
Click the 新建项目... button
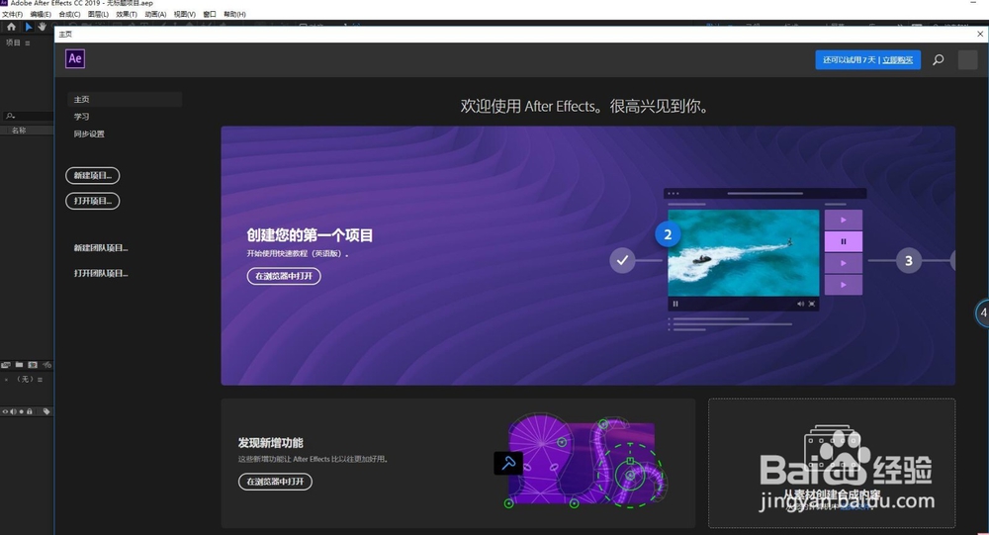point(93,175)
